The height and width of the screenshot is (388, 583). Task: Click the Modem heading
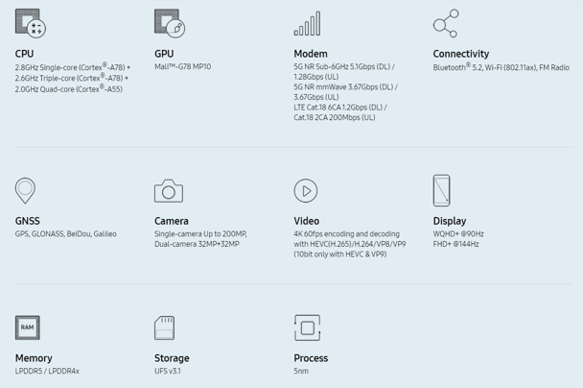(311, 54)
